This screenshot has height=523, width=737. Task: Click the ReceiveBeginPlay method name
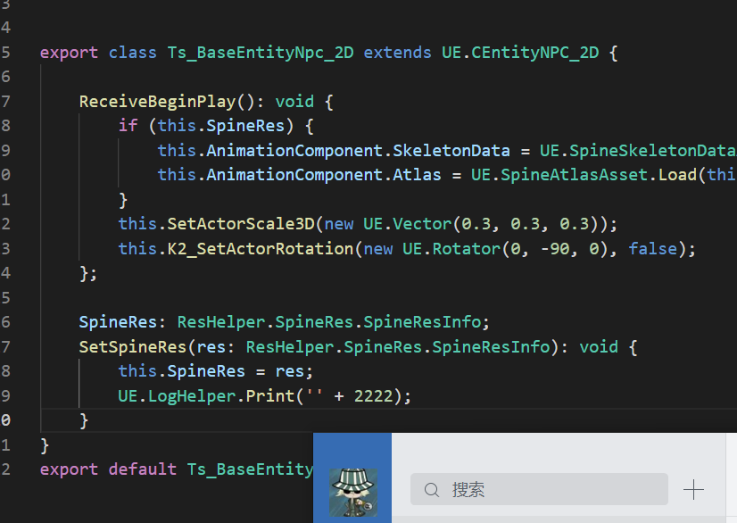154,101
